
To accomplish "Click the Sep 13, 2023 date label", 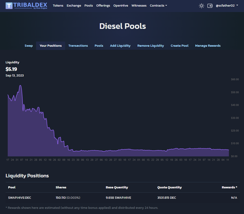I will tap(15, 75).
